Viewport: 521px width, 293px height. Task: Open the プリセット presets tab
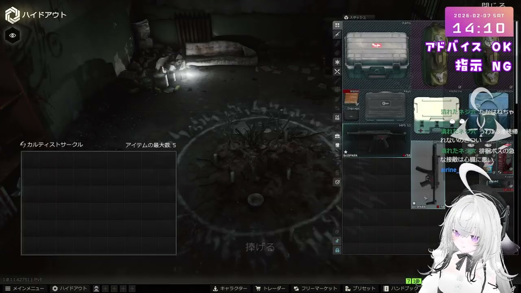coord(360,289)
